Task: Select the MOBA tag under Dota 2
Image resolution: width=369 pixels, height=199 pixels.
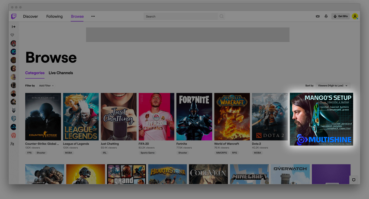Action: click(x=257, y=153)
